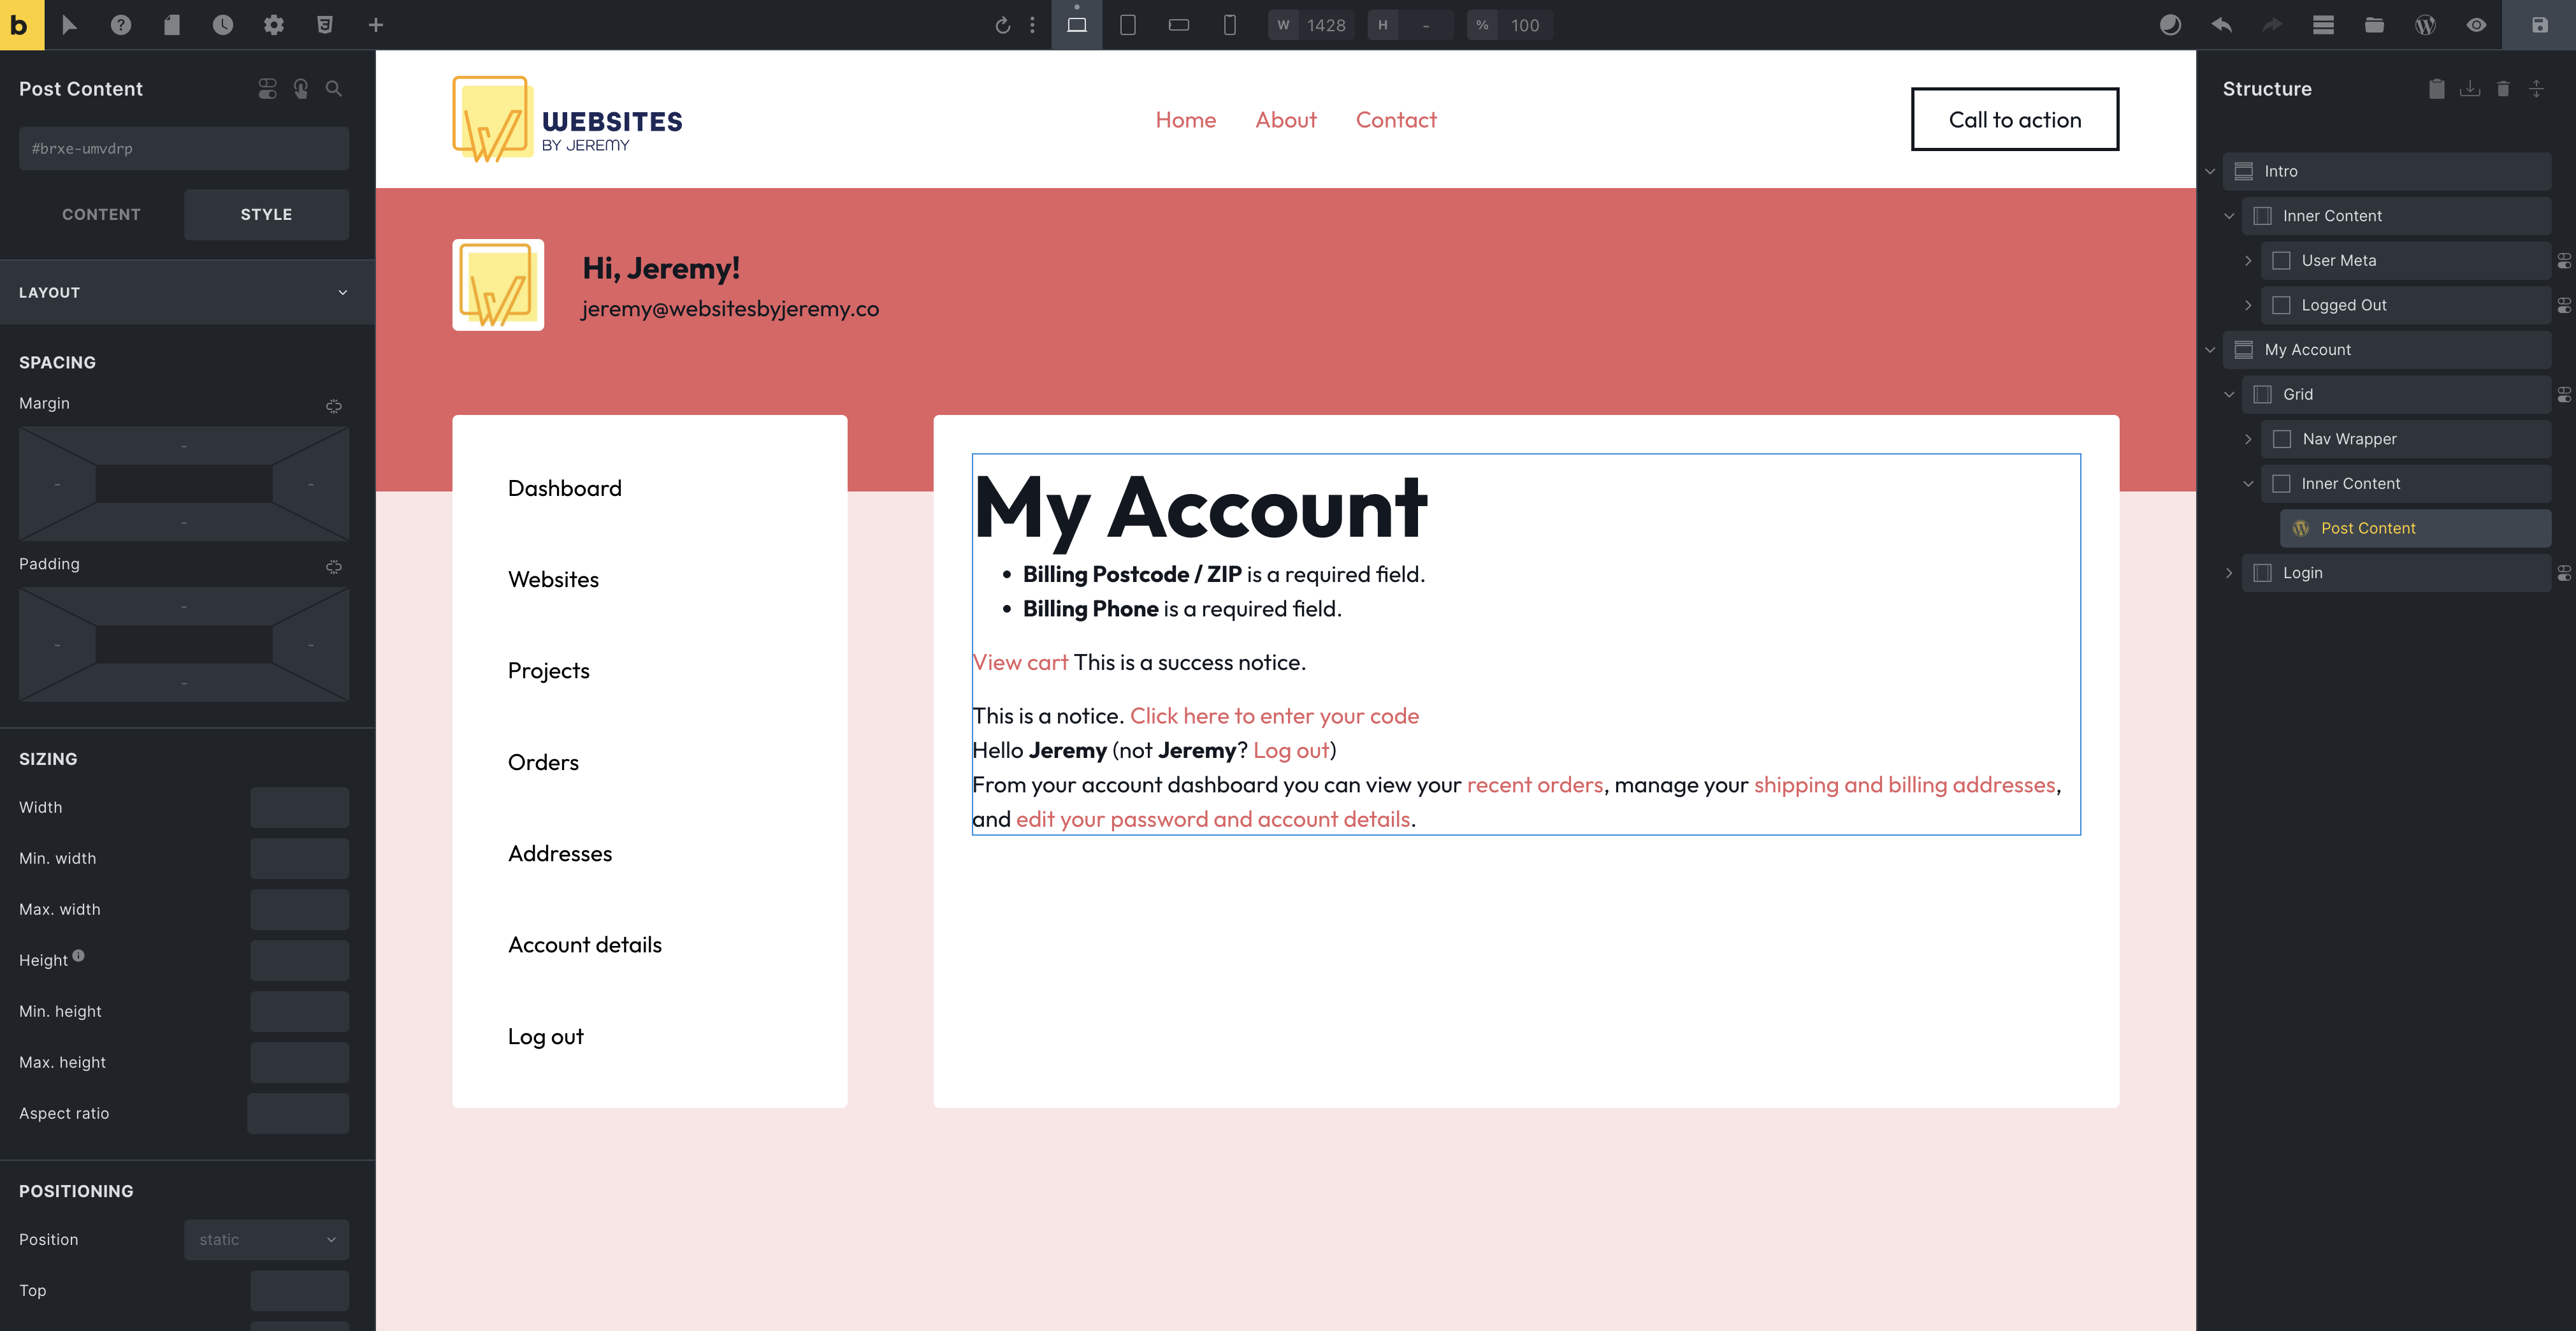Click 'edit your password and account details' link
This screenshot has height=1331, width=2576.
(x=1213, y=820)
